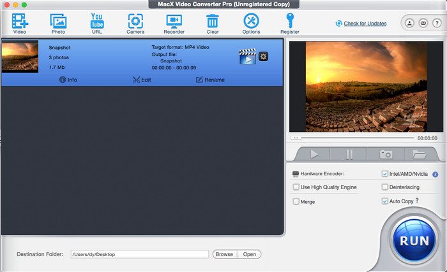Screen dimensions: 447x272
Task: Enable the Deinterlacing checkbox
Action: tap(385, 187)
